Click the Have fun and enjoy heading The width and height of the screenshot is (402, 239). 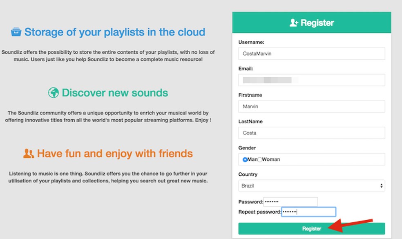(115, 154)
